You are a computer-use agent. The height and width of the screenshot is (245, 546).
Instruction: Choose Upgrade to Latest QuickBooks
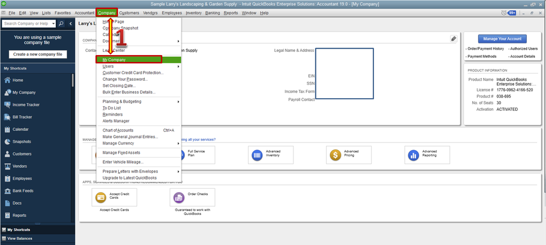pos(138,177)
